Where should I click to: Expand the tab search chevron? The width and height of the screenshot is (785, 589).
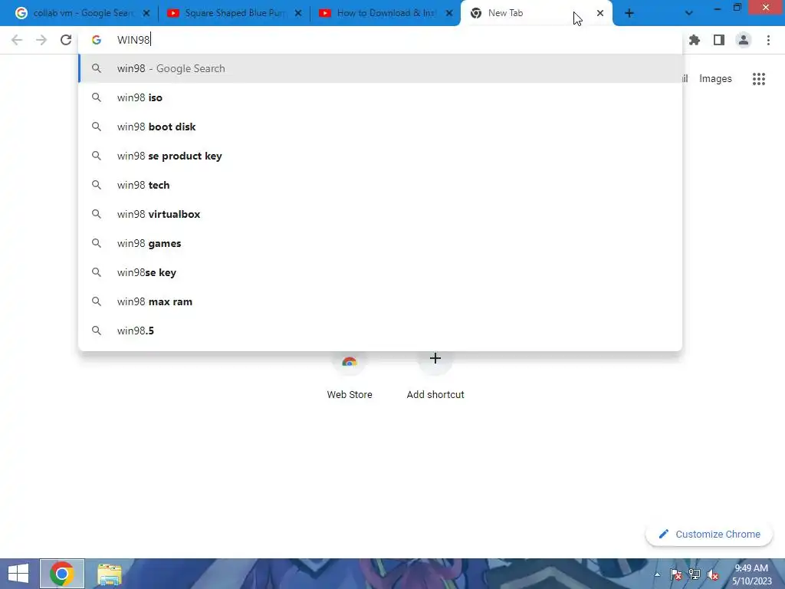[689, 14]
